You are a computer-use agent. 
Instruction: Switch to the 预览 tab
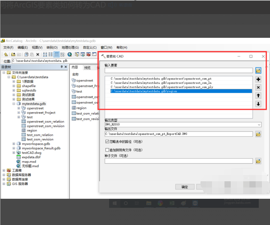pyautogui.click(x=88, y=67)
